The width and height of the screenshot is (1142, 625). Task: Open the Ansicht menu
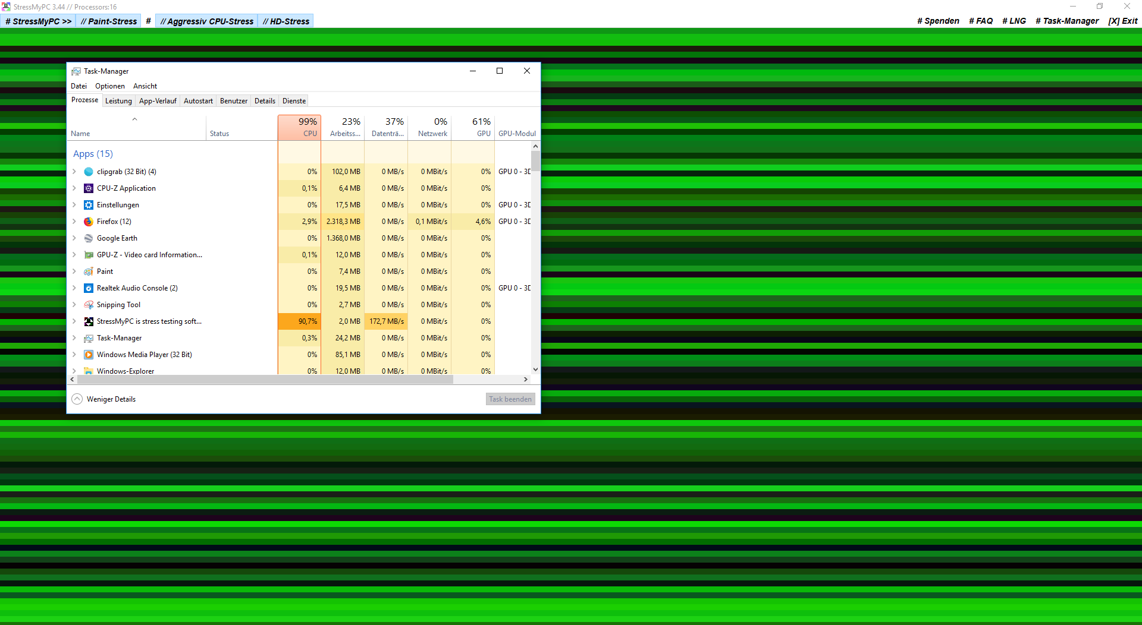click(x=145, y=86)
